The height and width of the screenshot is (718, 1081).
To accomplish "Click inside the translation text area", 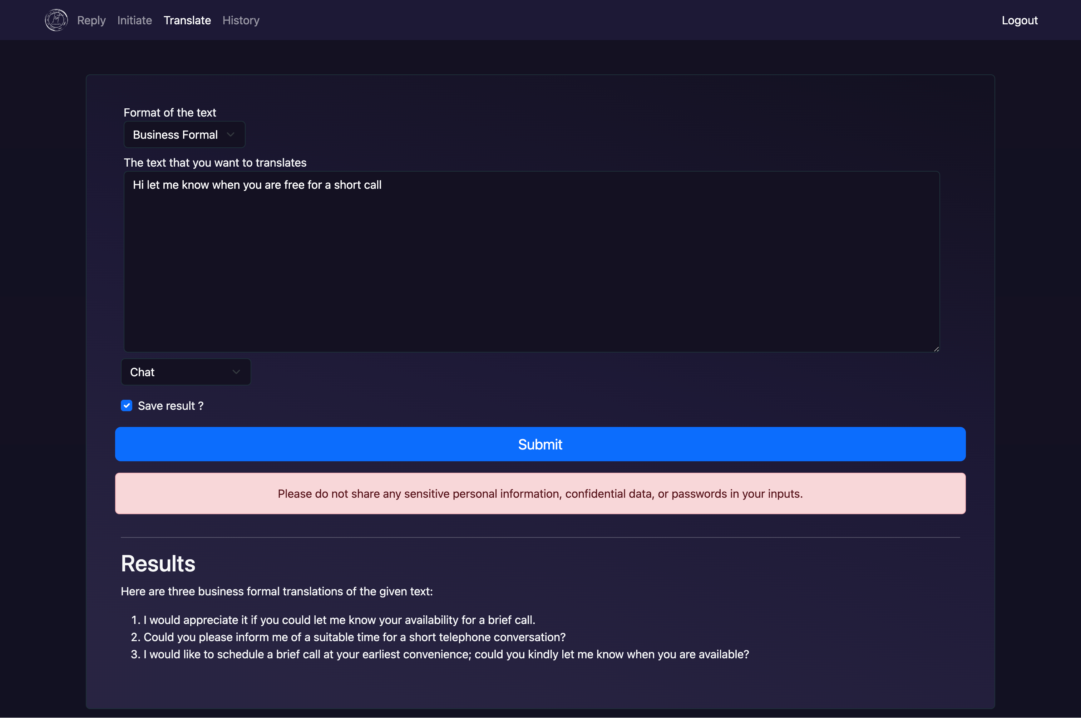I will coord(531,261).
